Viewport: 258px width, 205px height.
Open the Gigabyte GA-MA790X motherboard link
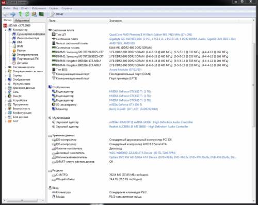pos(172,39)
